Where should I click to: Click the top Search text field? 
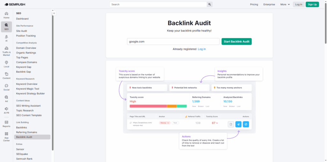click(x=158, y=4)
